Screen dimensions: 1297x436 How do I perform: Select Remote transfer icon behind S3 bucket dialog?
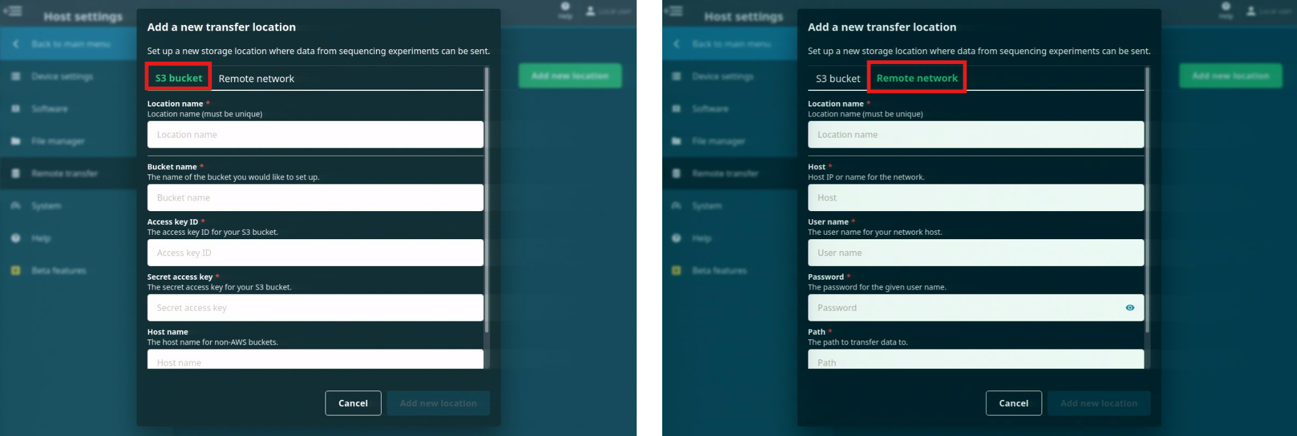click(x=16, y=173)
